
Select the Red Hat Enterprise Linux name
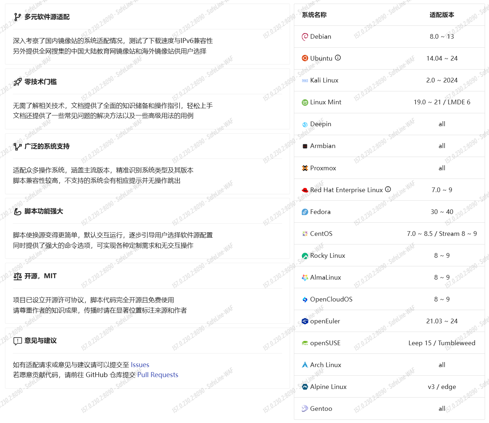347,190
